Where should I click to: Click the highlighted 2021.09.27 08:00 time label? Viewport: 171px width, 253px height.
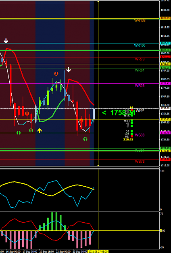click(x=98, y=252)
